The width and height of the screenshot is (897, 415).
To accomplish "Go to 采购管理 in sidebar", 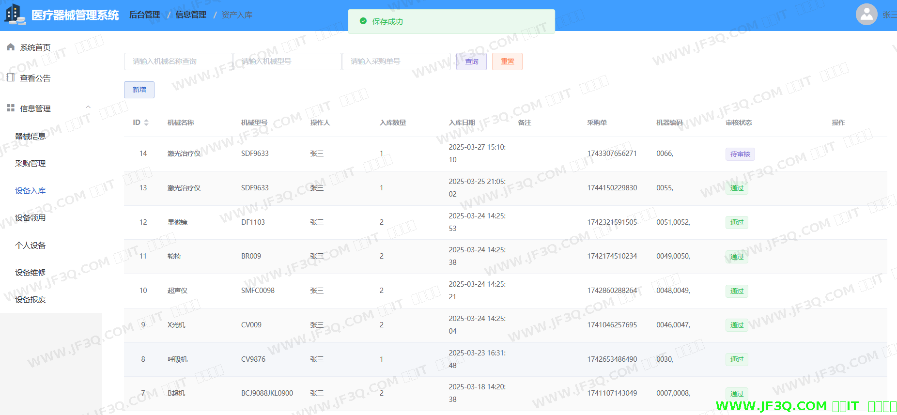I will pyautogui.click(x=31, y=164).
